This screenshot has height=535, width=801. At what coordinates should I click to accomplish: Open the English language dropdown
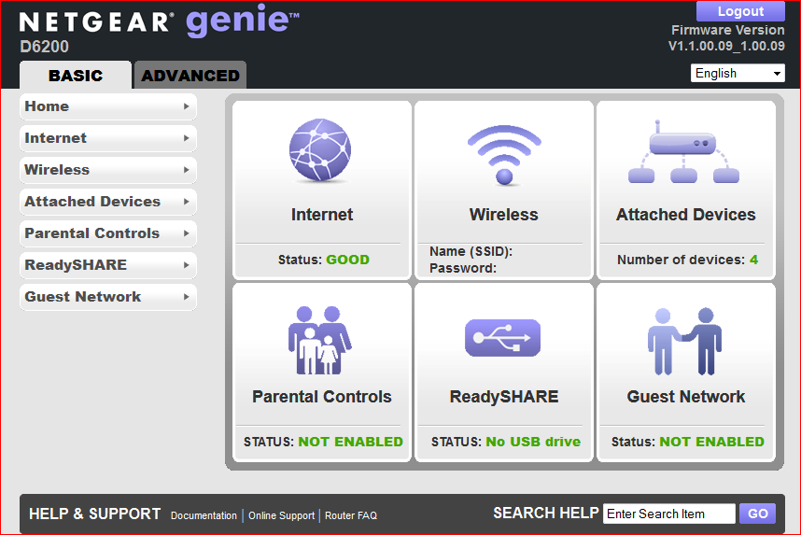[x=738, y=73]
